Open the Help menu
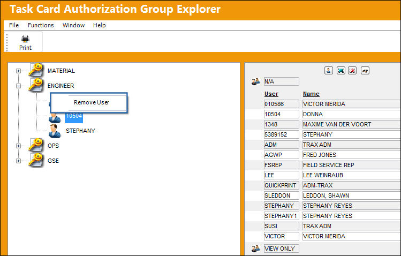The height and width of the screenshot is (256, 401). 99,25
